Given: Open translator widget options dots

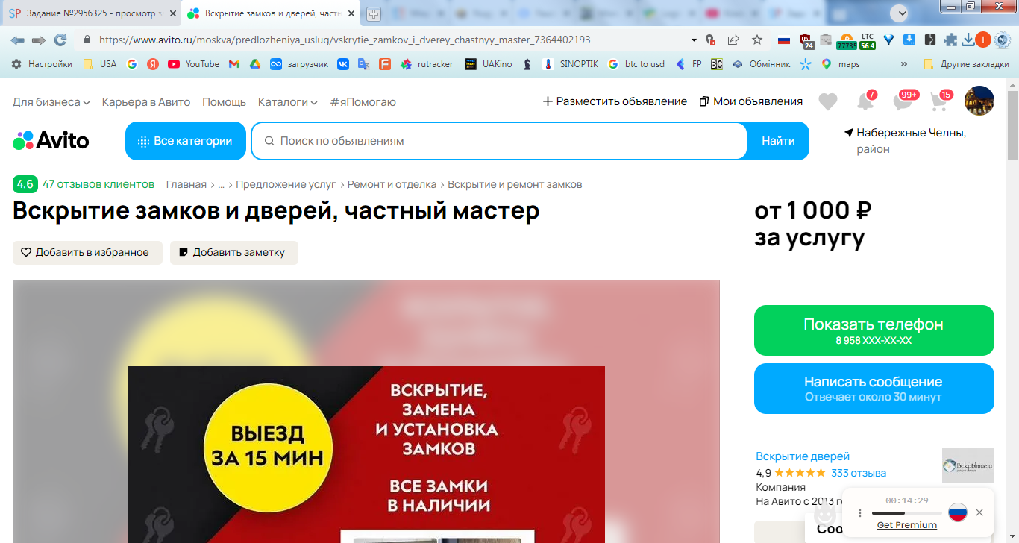Looking at the screenshot, I should [x=859, y=513].
